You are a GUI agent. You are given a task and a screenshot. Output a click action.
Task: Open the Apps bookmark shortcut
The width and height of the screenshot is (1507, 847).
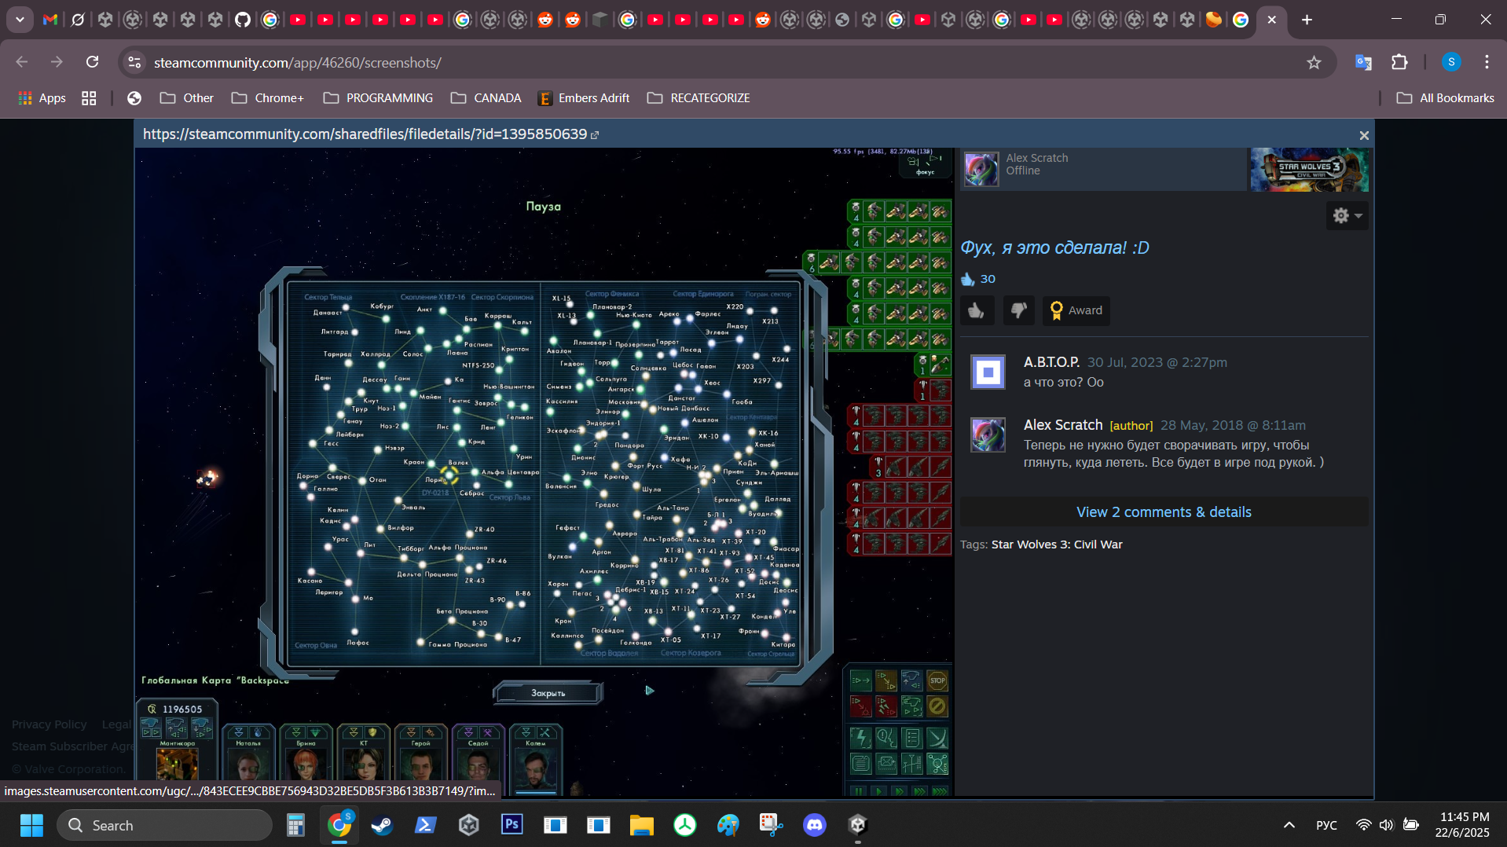pyautogui.click(x=42, y=98)
